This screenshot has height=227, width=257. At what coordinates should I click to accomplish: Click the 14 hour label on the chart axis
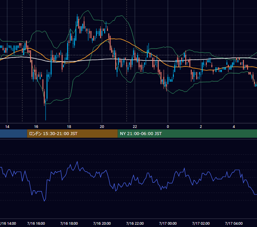tap(7, 127)
